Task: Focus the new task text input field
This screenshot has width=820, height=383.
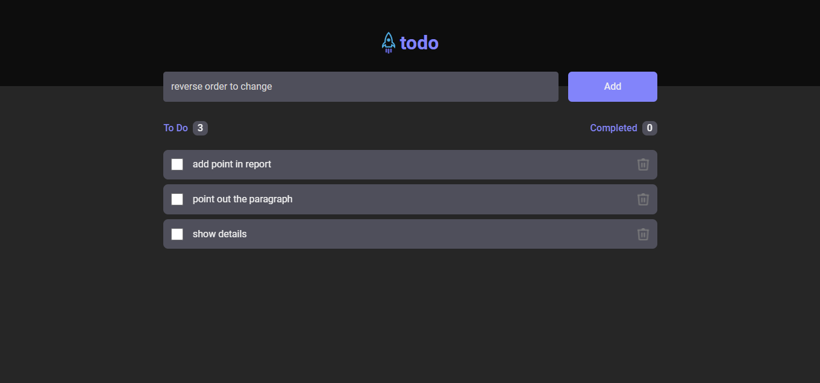Action: pos(360,87)
